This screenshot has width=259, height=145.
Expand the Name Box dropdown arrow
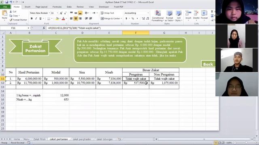28,28
